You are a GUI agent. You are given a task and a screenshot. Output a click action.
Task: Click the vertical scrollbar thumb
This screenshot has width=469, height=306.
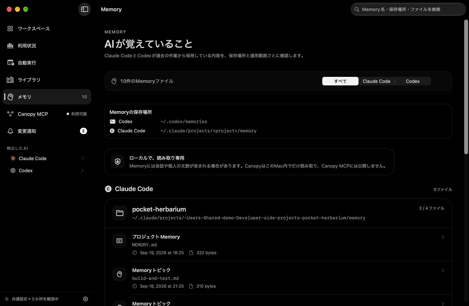click(x=466, y=87)
